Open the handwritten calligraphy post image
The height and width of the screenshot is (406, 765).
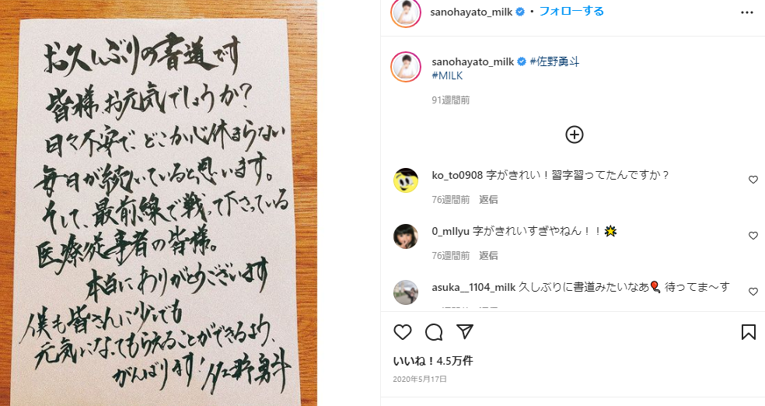[x=159, y=203]
